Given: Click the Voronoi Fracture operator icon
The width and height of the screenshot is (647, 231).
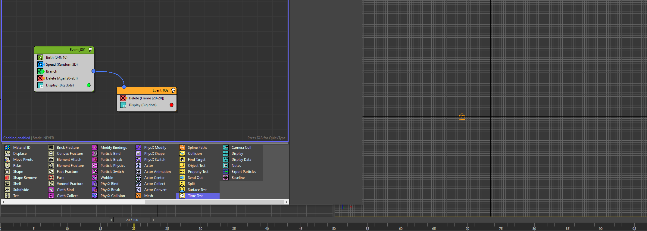Looking at the screenshot, I should coord(51,184).
